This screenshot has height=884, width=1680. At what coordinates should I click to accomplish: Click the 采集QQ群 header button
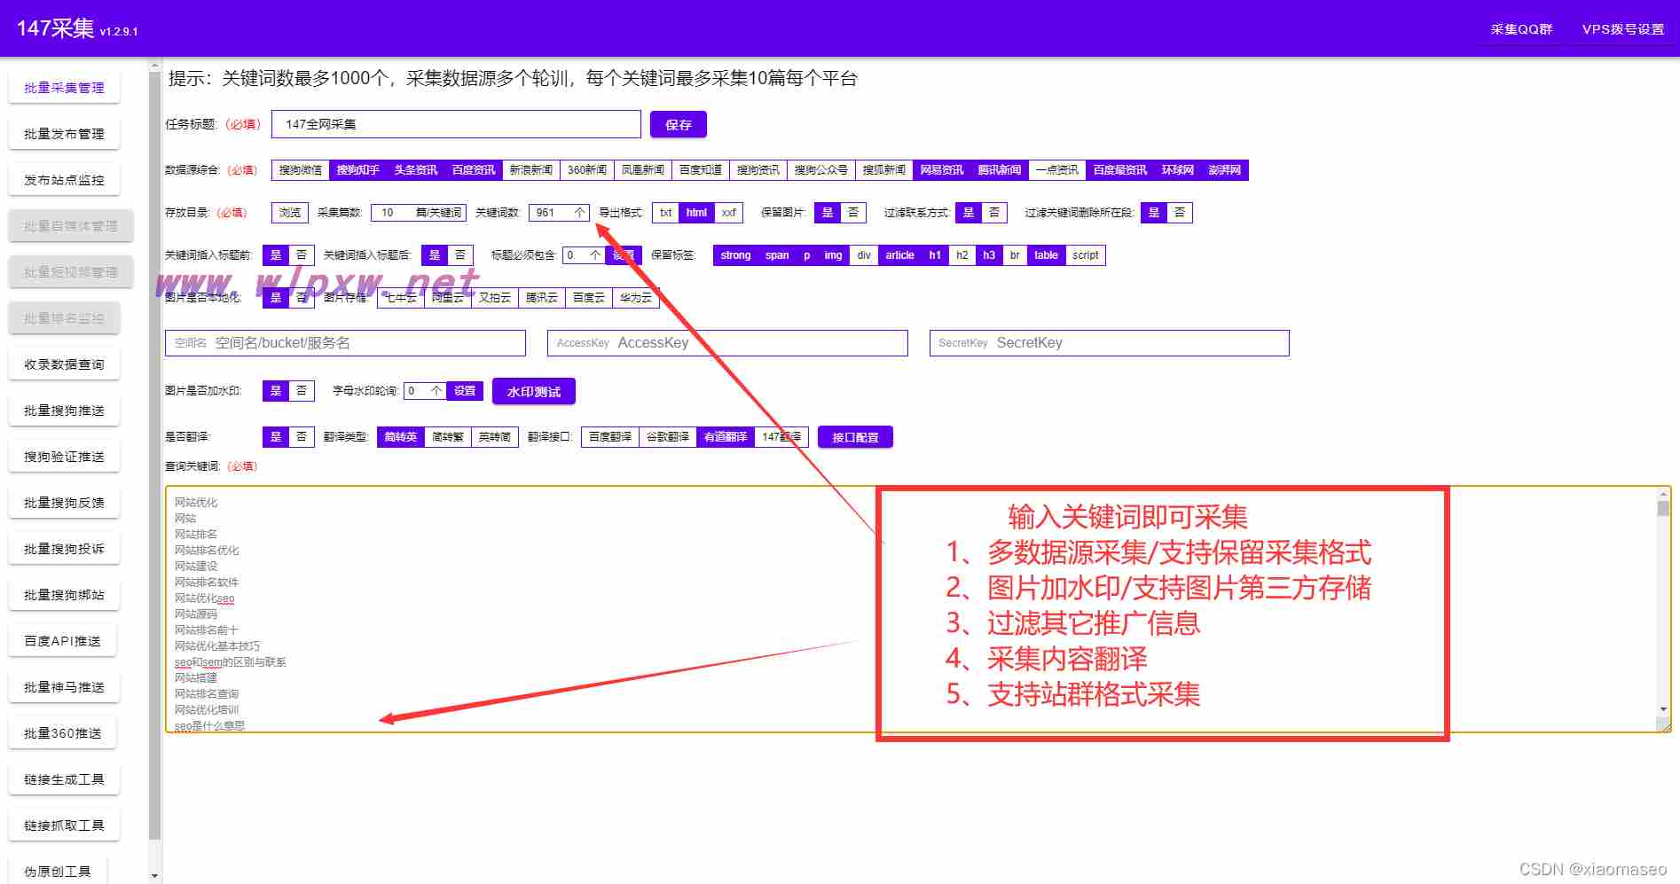(1521, 29)
